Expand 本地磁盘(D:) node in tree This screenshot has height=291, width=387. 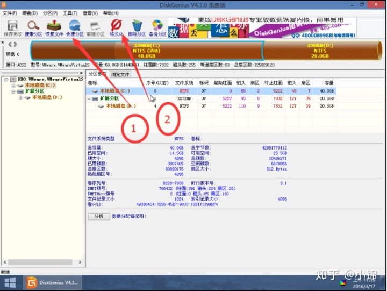20,97
